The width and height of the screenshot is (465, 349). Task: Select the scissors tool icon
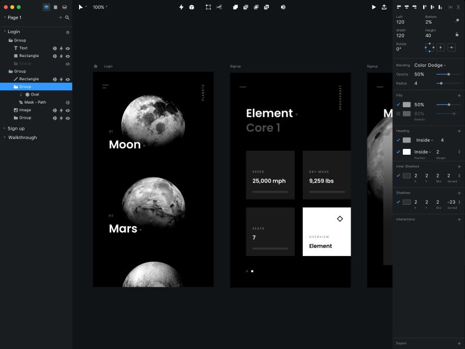219,7
